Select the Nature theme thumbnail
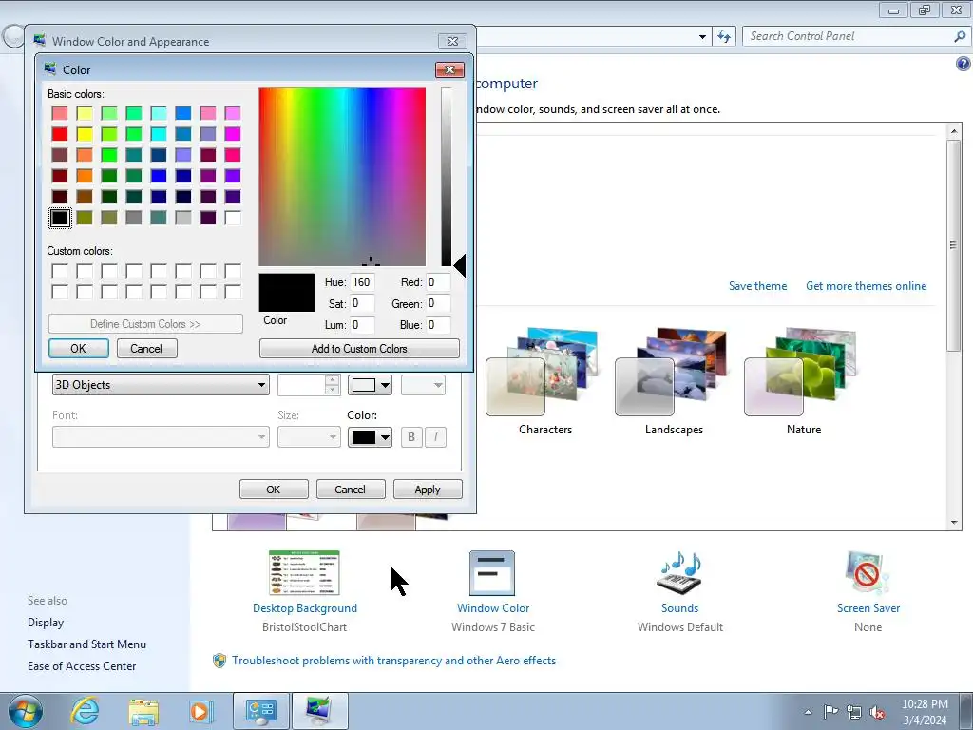This screenshot has height=730, width=973. tap(802, 372)
